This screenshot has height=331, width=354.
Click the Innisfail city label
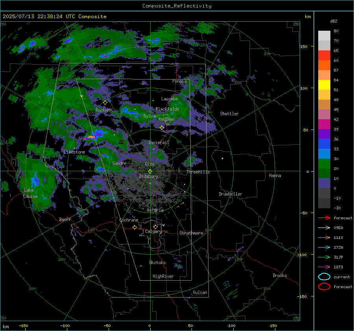pyautogui.click(x=159, y=142)
